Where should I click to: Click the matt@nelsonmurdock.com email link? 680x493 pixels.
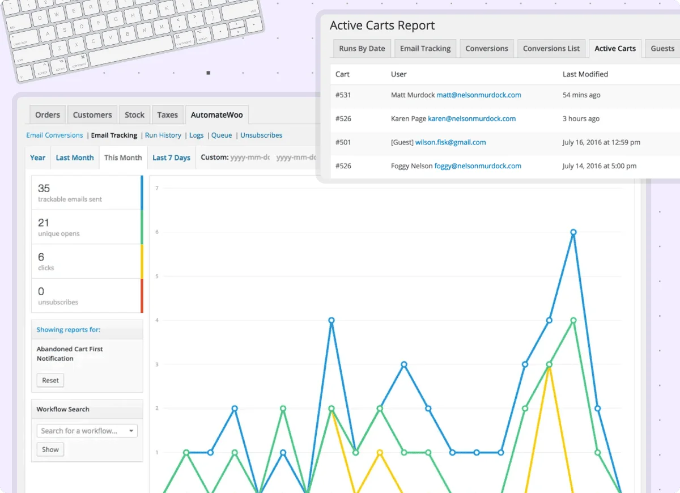[x=479, y=95]
